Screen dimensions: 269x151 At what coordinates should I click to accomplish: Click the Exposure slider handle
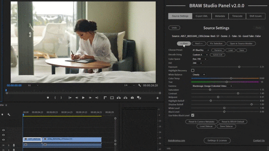tap(239, 67)
